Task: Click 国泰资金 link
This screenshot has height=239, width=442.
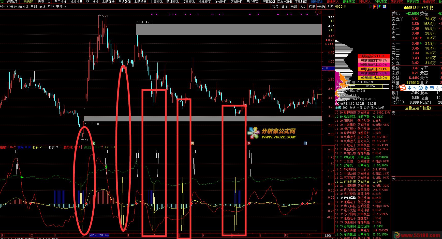Action: [x=317, y=2]
